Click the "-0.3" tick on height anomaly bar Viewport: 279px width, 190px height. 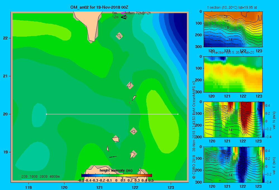click(95, 180)
